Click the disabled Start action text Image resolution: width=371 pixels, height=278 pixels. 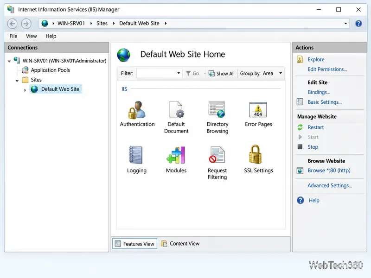click(313, 137)
